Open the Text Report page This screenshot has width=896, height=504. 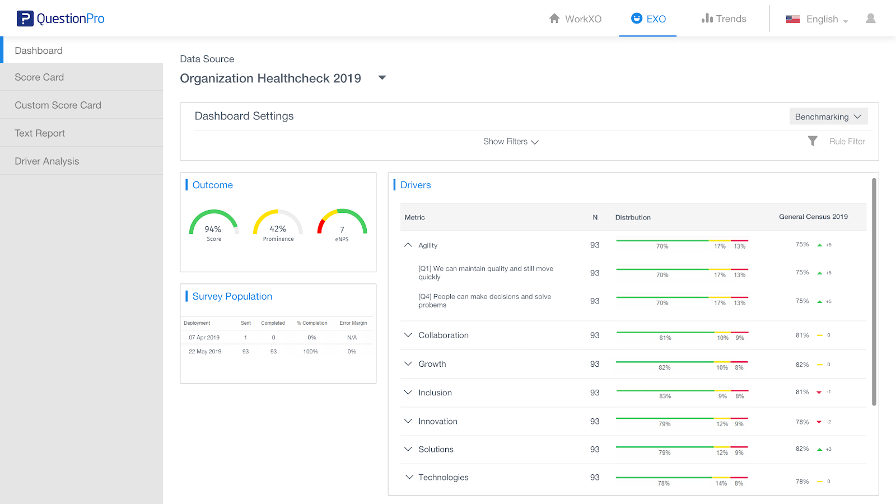click(x=40, y=133)
